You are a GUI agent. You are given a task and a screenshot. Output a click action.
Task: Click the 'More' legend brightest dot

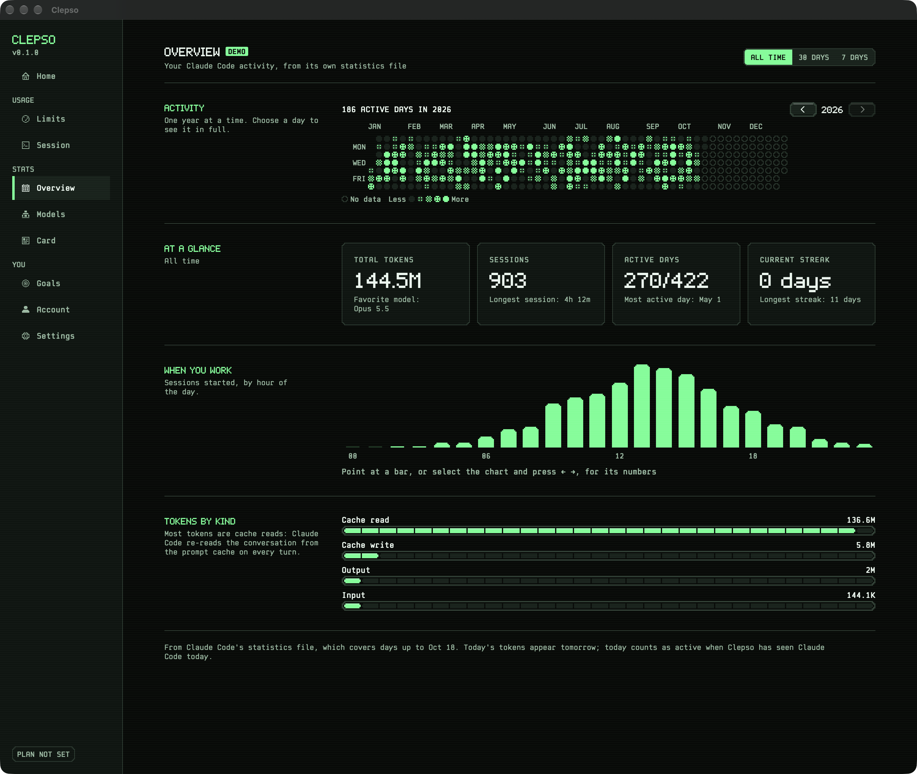coord(446,199)
